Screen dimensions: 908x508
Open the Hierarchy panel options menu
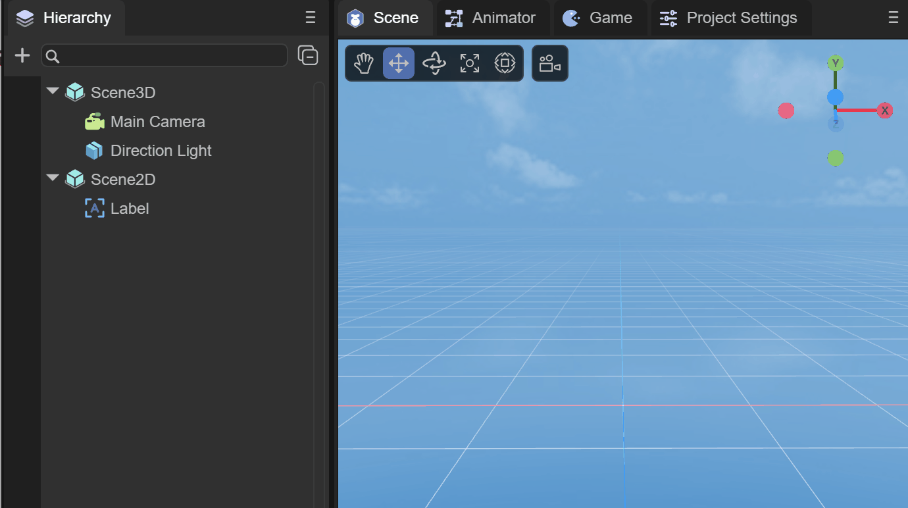click(311, 18)
